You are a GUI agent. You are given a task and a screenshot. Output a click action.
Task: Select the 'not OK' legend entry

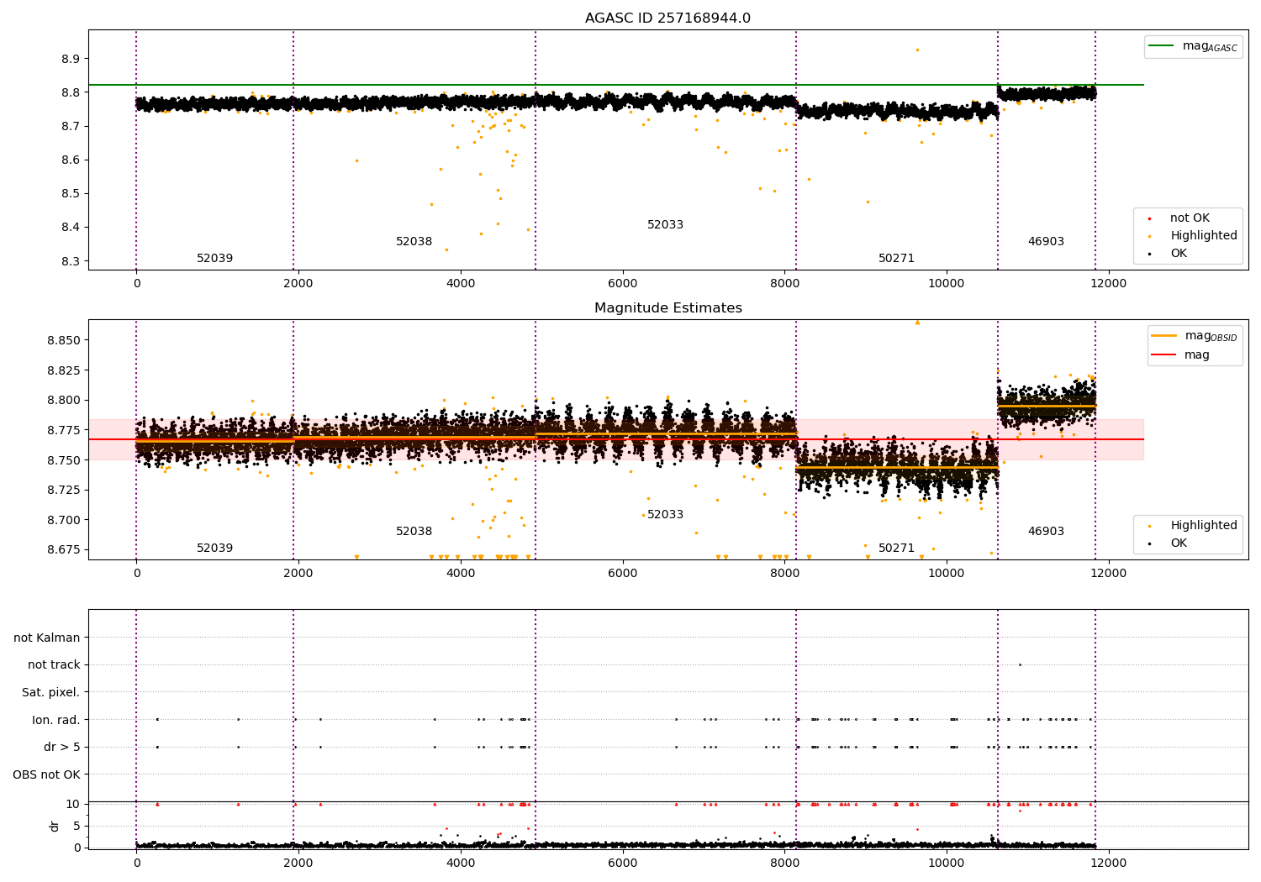click(x=1190, y=218)
